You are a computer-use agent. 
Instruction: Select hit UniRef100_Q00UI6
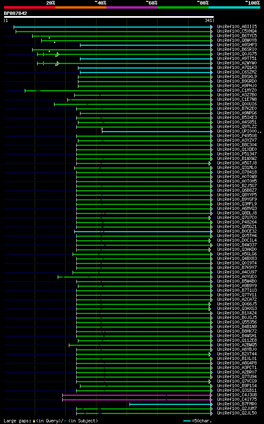[237, 104]
